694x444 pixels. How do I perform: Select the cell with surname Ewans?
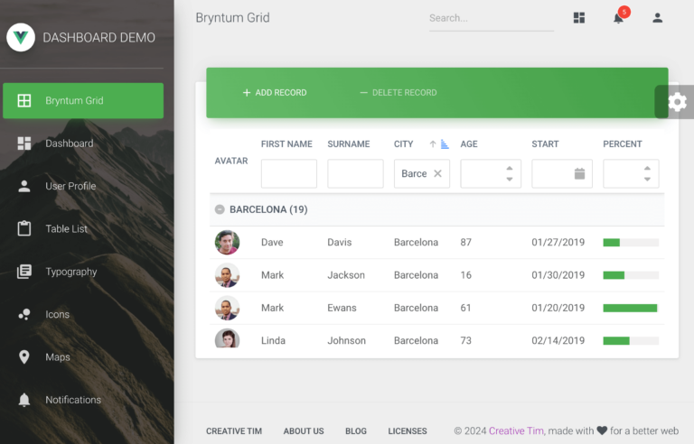[342, 308]
